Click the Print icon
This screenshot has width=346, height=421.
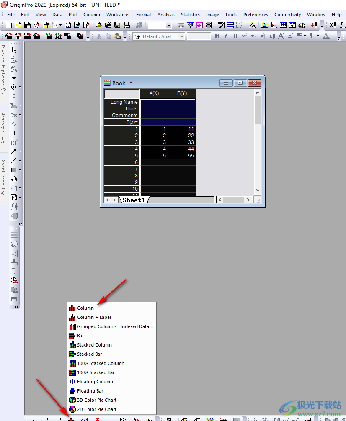(181, 25)
